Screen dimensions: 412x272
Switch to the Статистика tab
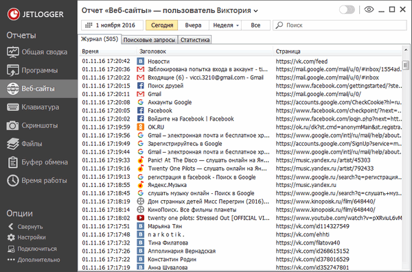point(195,40)
